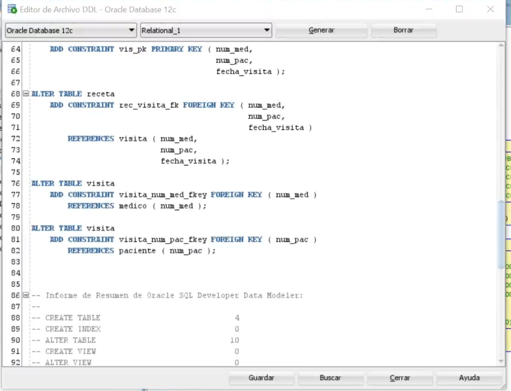Click num_pac on line 65

point(232,60)
